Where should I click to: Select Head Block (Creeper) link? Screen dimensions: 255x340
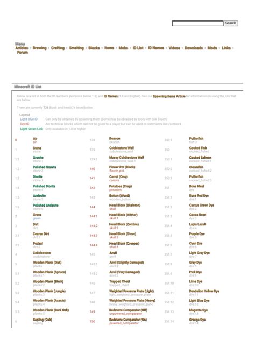(124, 244)
